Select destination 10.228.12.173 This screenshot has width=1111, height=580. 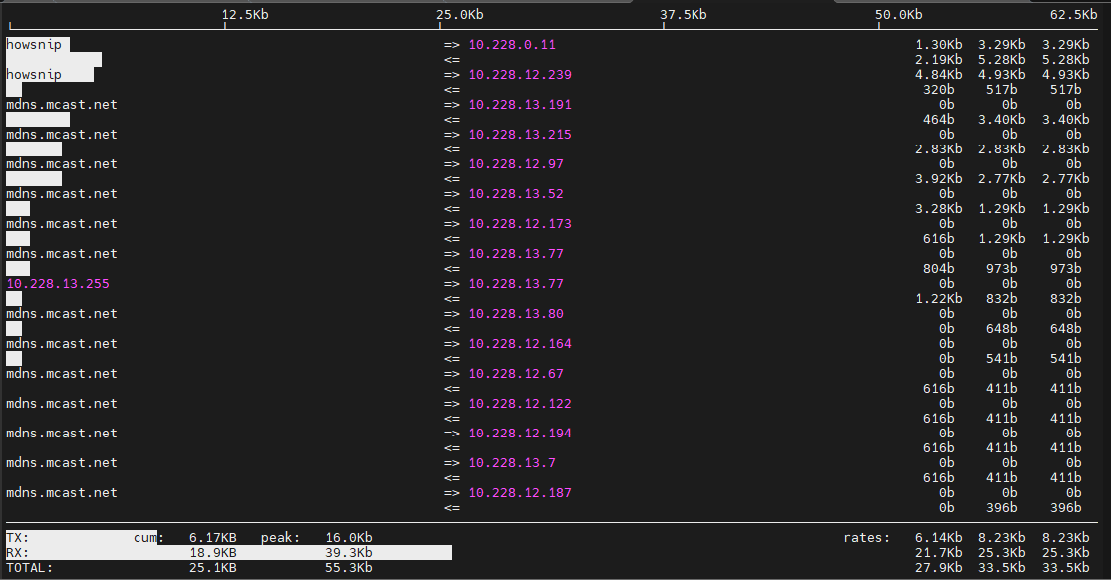coord(520,223)
